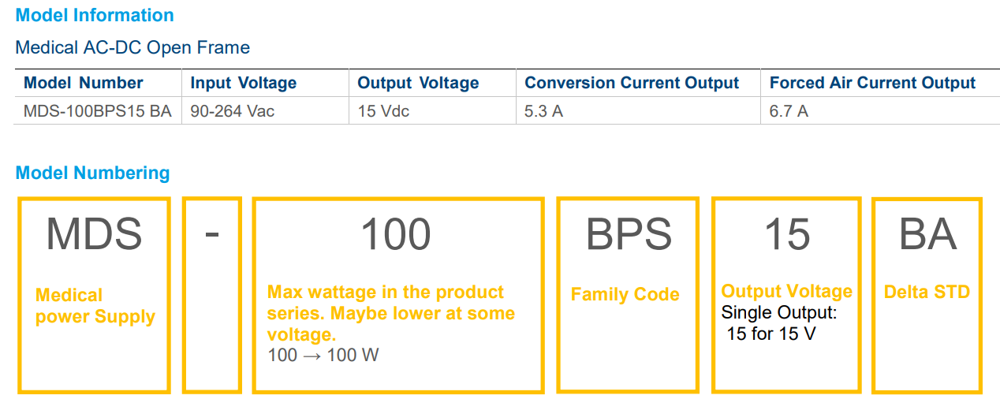Click the MDS-100BPS15 BA model number cell

point(98,111)
